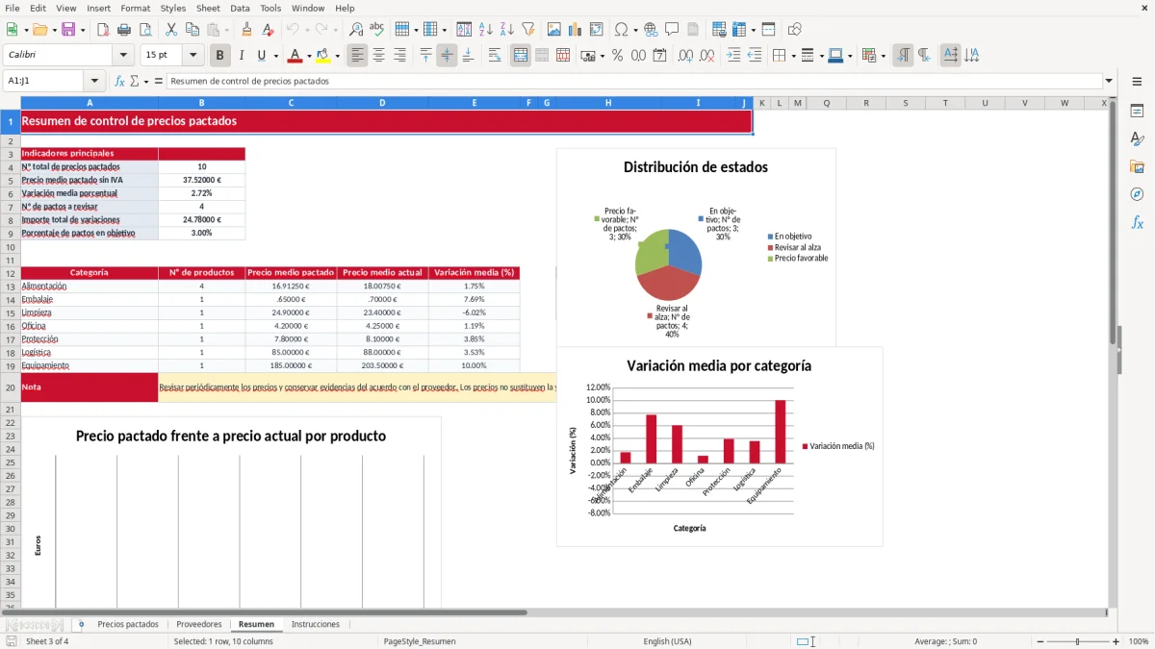Open sidebar Gallery deck
The image size is (1155, 649).
click(x=1137, y=167)
